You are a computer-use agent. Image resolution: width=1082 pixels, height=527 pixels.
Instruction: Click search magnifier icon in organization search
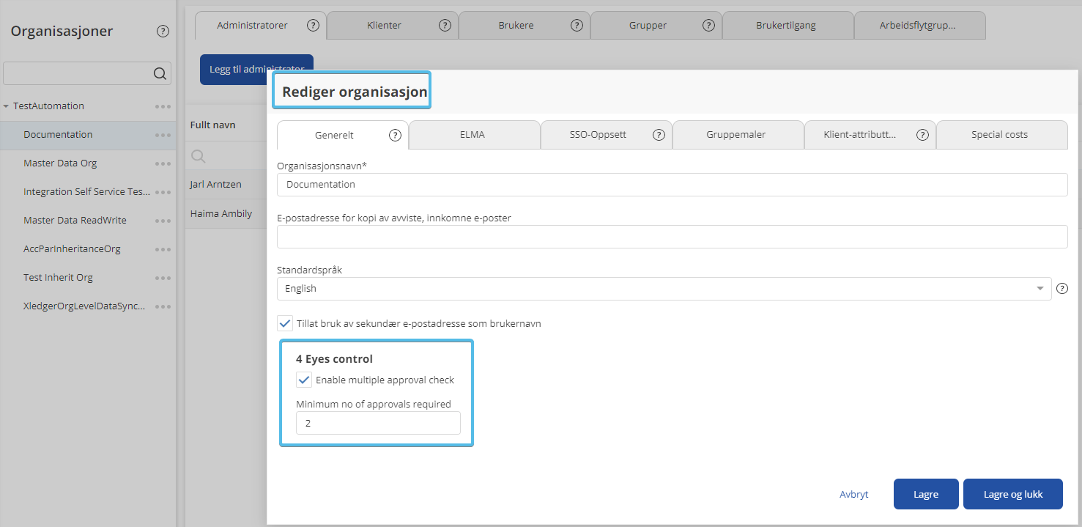(159, 73)
